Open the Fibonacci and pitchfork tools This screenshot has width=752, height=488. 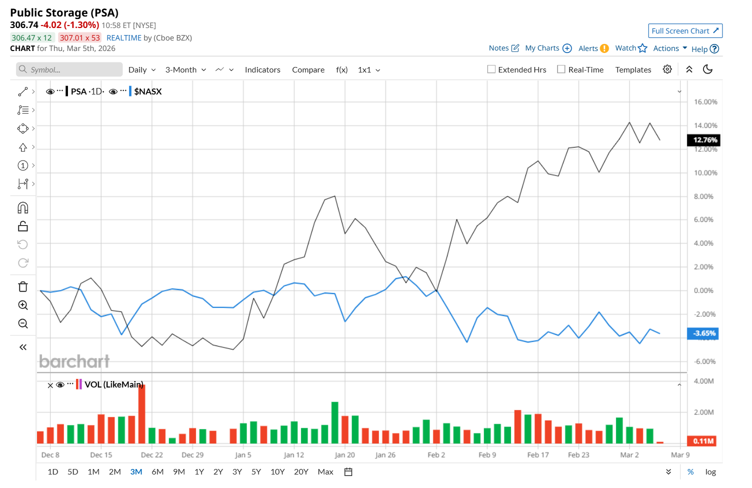coord(23,110)
